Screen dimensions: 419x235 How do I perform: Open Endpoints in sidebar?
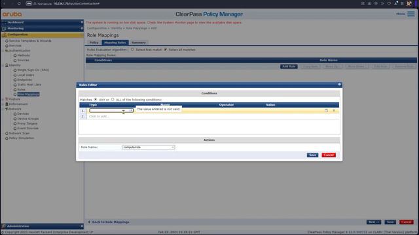tap(25, 80)
